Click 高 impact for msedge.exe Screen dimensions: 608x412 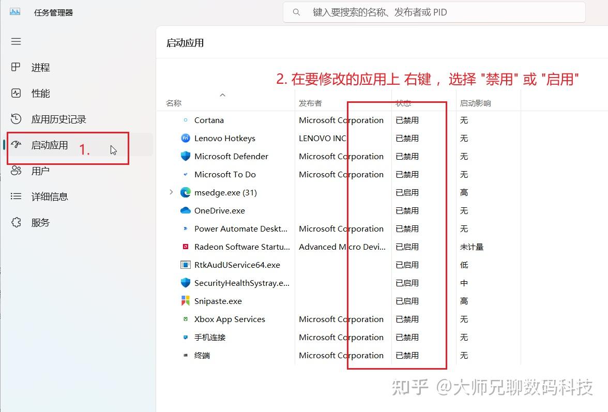pyautogui.click(x=464, y=193)
